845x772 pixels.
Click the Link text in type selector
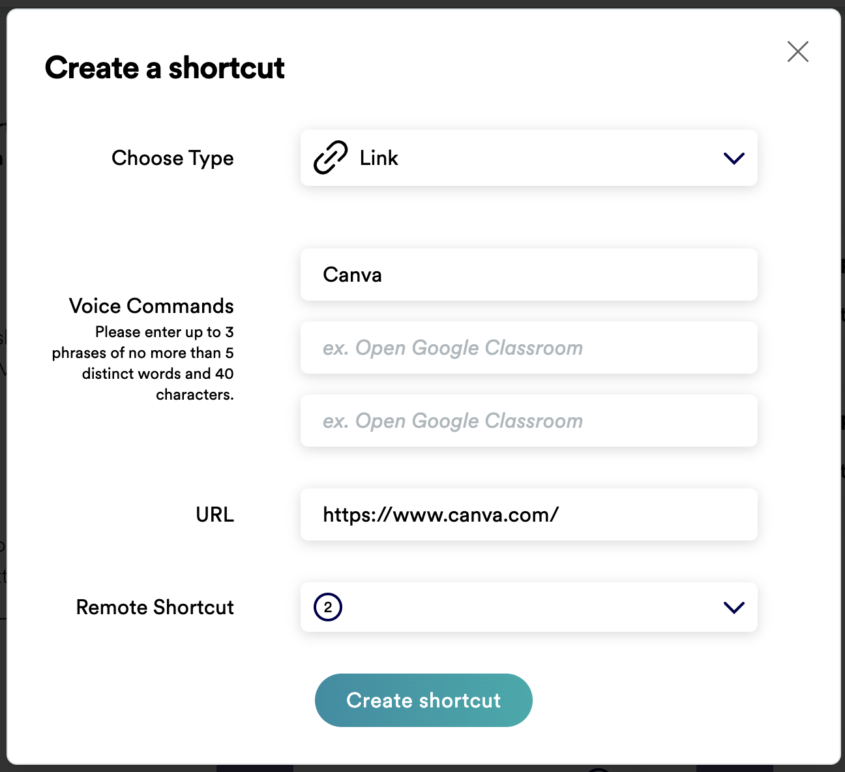click(378, 157)
